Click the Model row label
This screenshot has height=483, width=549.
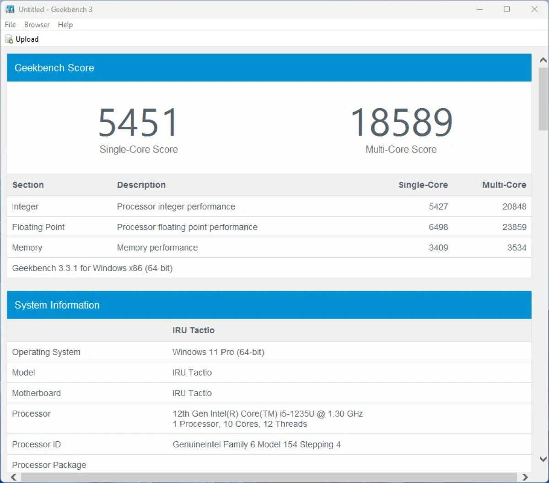pyautogui.click(x=23, y=373)
